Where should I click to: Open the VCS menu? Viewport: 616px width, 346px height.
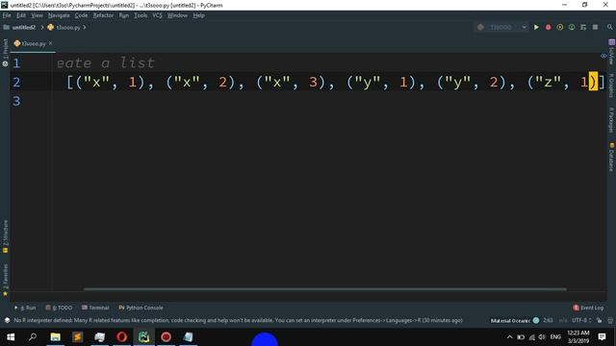(157, 15)
